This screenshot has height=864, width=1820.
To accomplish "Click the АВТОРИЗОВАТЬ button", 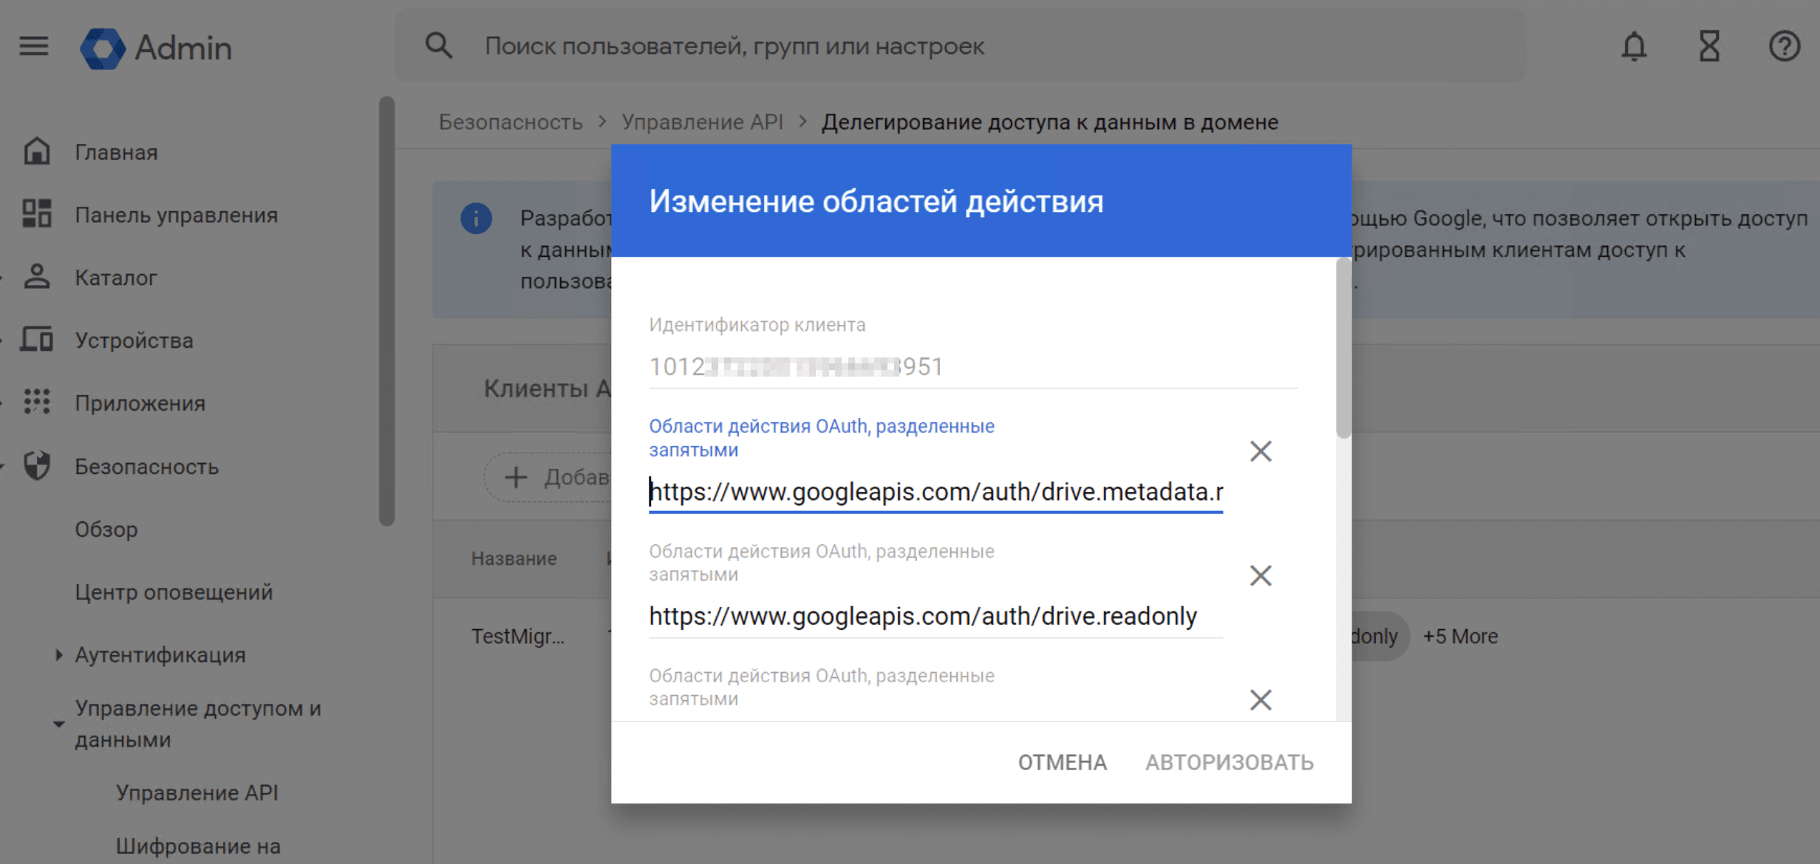I will (x=1230, y=762).
